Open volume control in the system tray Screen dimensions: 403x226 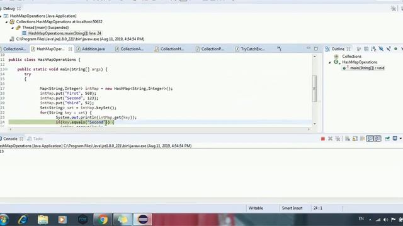385,220
